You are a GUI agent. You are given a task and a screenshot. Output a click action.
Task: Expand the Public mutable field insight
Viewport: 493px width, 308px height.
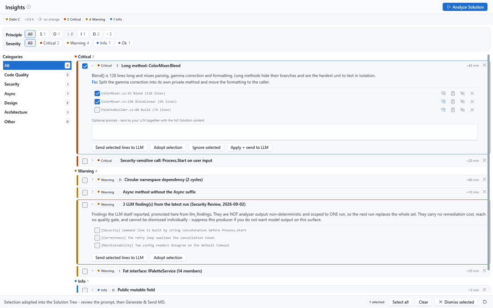[x=92, y=290]
